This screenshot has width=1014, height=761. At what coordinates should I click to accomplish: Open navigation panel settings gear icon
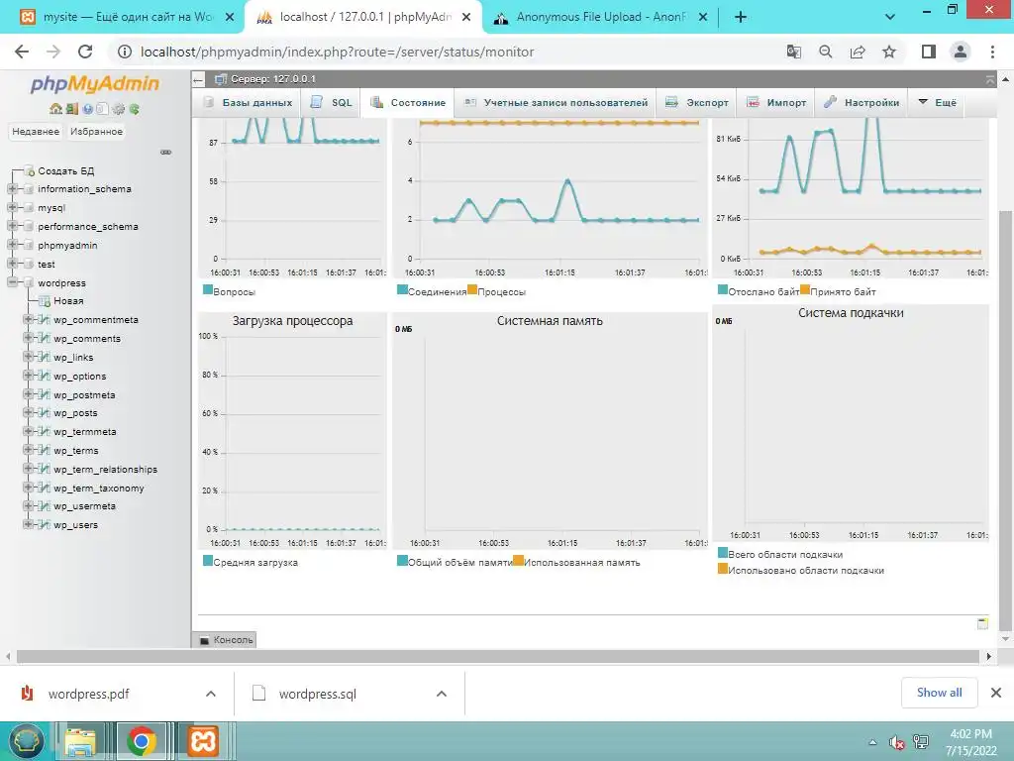[119, 109]
